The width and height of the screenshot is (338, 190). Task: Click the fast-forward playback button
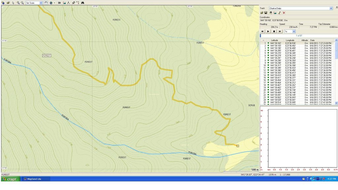280,31
